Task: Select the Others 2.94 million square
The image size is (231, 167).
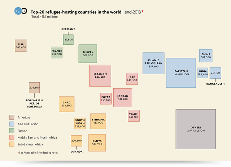Action: pyautogui.click(x=196, y=129)
